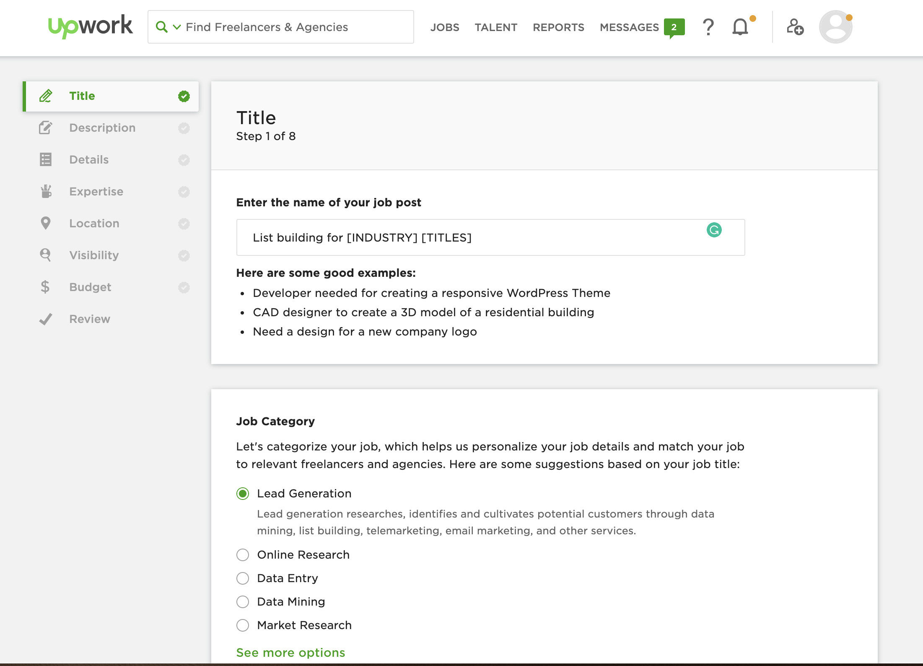Image resolution: width=923 pixels, height=666 pixels.
Task: Select the Online Research option
Action: pos(243,555)
